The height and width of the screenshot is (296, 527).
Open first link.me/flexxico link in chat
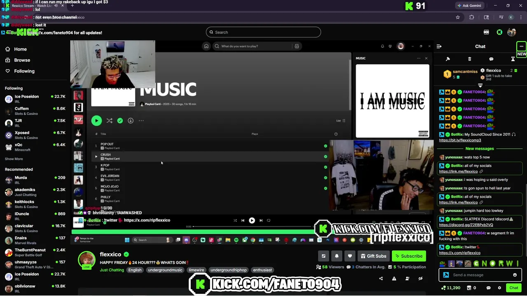(x=458, y=171)
